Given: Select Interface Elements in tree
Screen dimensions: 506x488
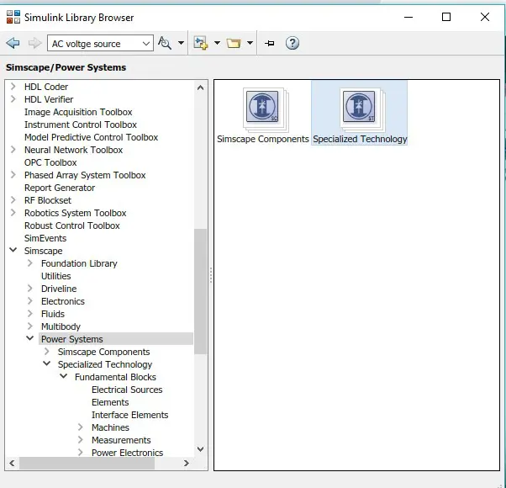Looking at the screenshot, I should [129, 415].
